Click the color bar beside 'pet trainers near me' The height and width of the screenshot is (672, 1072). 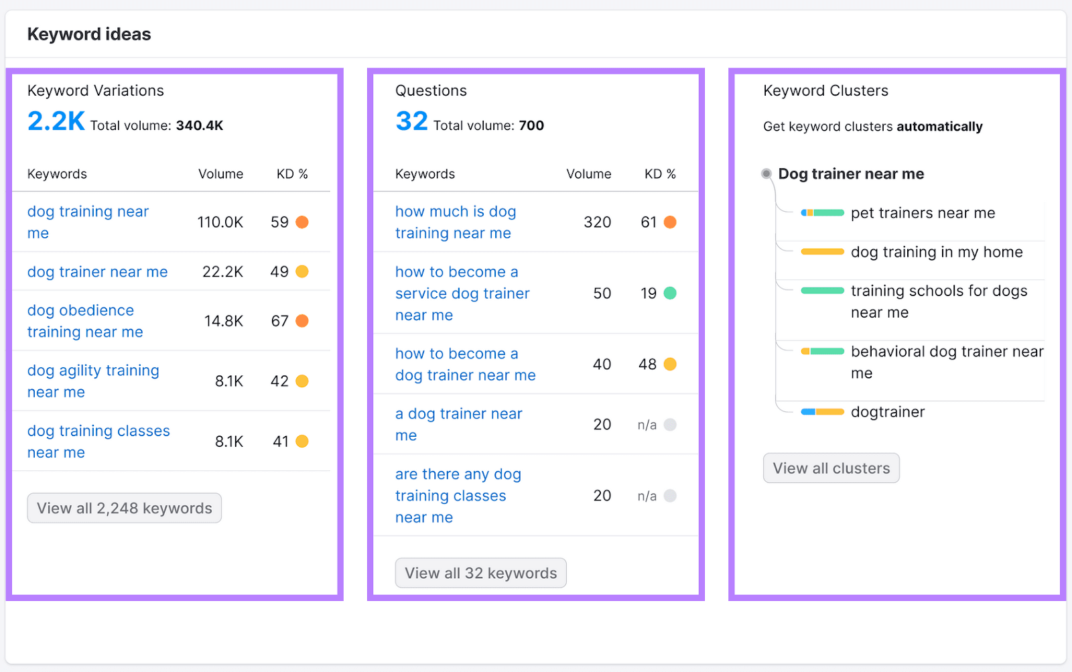pos(823,213)
